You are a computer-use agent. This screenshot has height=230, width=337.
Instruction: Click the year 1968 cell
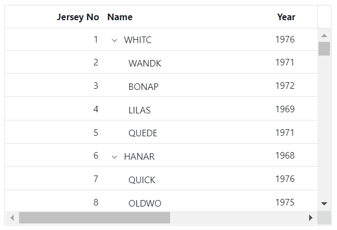point(285,156)
